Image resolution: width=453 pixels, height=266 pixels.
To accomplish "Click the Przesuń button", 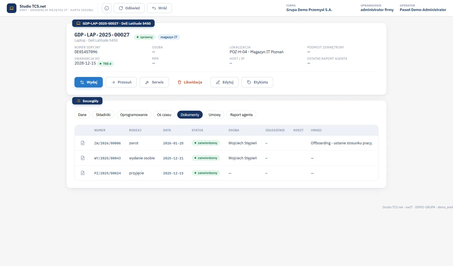I will [121, 82].
